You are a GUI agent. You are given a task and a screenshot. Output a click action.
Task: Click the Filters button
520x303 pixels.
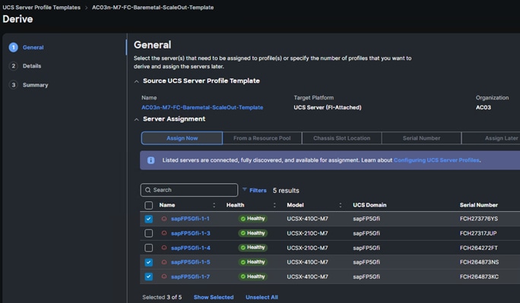click(255, 190)
